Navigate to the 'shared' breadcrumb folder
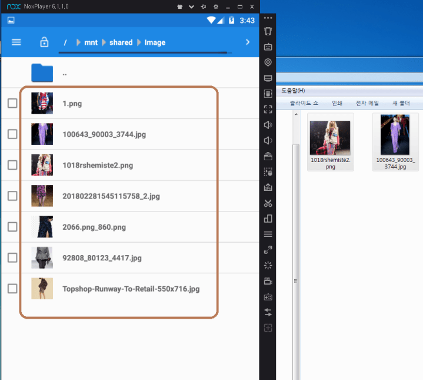423x380 pixels. [121, 42]
